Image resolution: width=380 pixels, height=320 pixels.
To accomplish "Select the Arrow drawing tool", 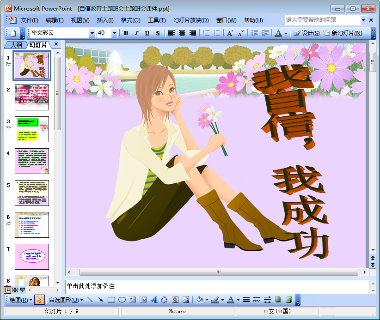I will [x=101, y=300].
